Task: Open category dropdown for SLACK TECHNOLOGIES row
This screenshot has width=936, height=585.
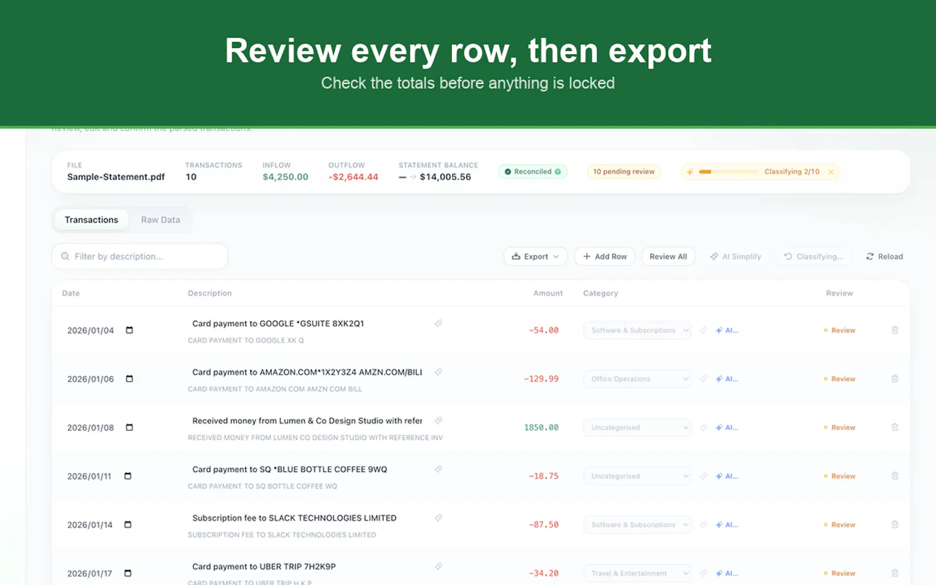Action: [x=637, y=525]
